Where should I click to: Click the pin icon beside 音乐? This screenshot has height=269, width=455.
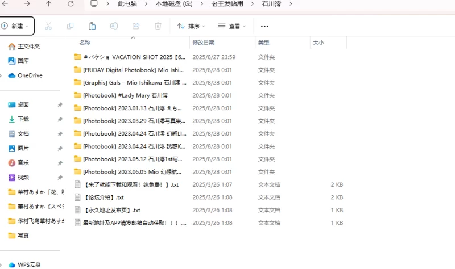tap(60, 163)
